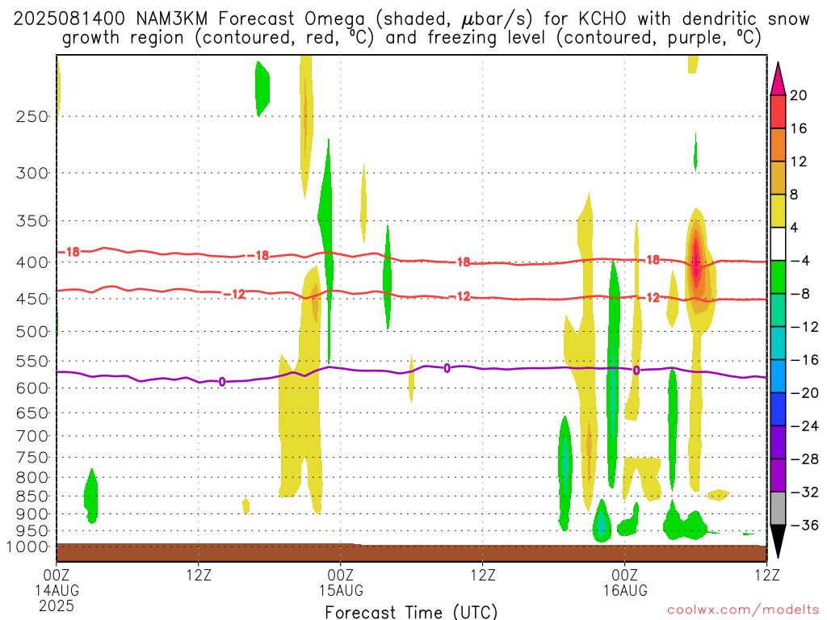Click the magenta arrow atop the colorbar
The width and height of the screenshot is (827, 620).
(778, 79)
